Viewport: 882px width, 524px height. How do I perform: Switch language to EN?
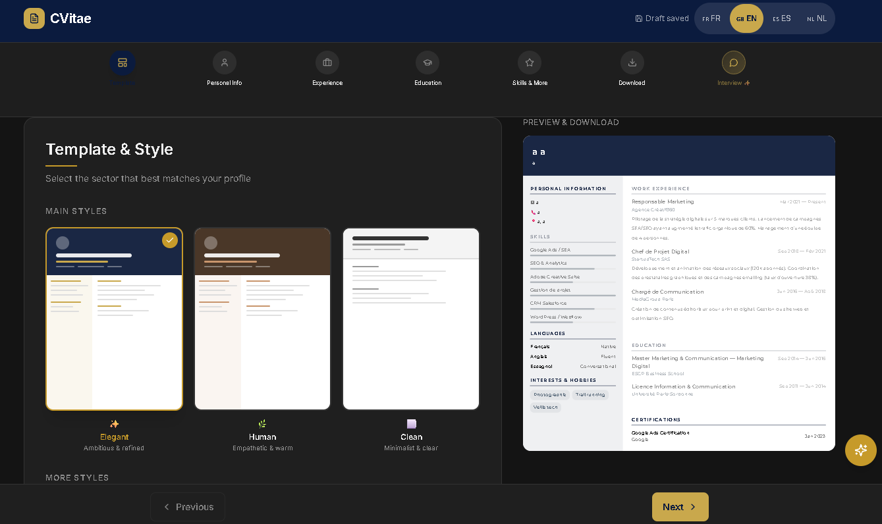746,18
